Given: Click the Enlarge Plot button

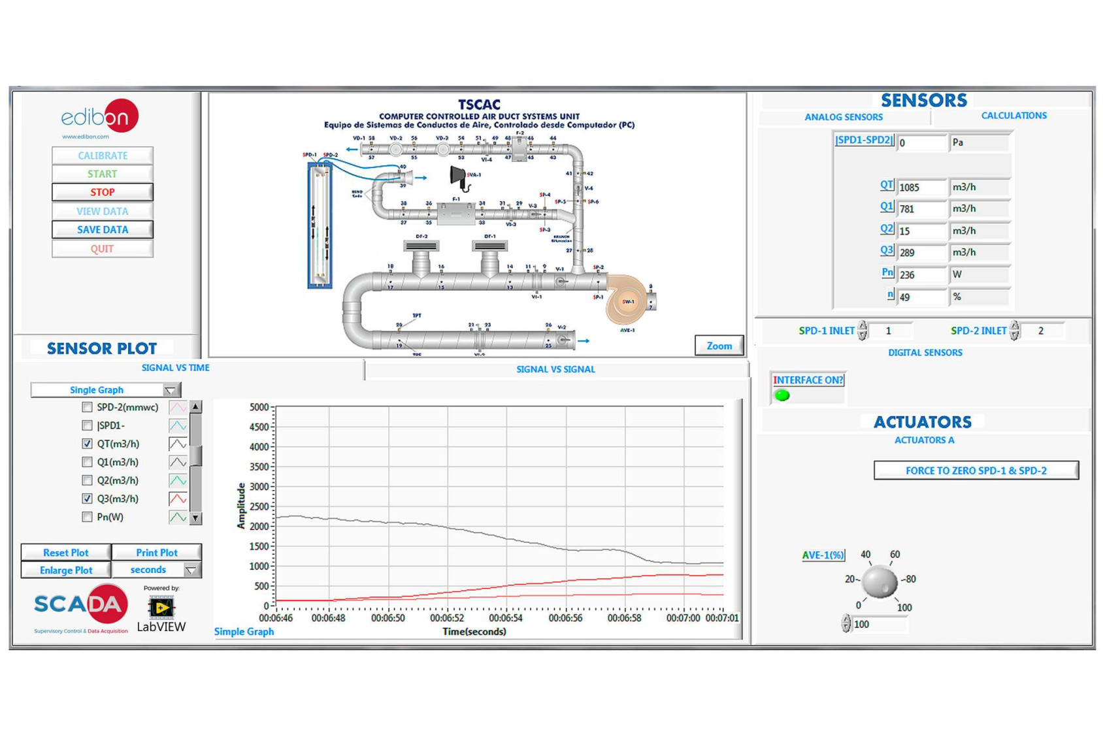Looking at the screenshot, I should (66, 570).
